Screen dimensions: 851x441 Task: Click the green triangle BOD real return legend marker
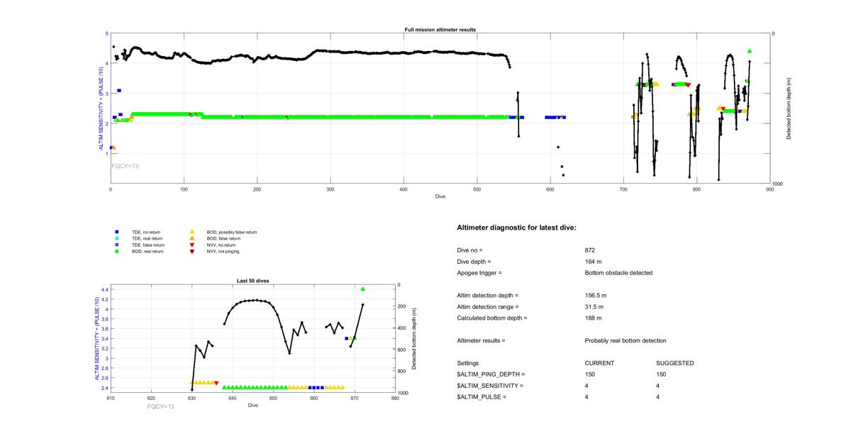point(117,251)
